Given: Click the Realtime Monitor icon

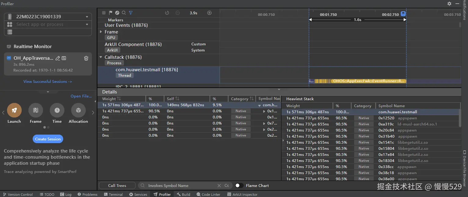Looking at the screenshot, I should pos(9,47).
